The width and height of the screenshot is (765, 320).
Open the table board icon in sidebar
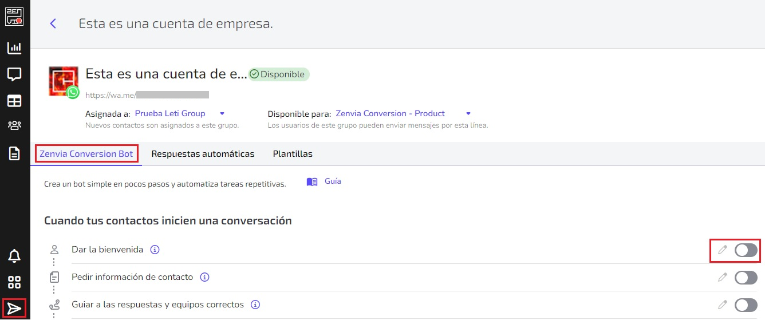pos(14,101)
